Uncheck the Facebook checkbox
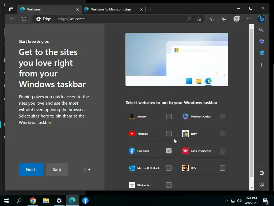Image resolution: width=274 pixels, height=206 pixels. coord(169,151)
